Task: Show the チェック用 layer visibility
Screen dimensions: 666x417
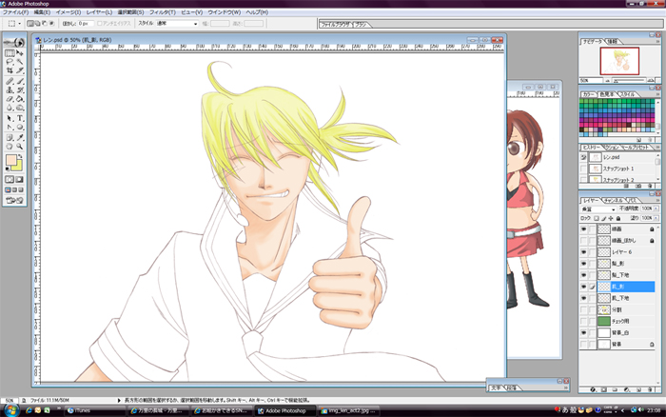Action: click(584, 323)
